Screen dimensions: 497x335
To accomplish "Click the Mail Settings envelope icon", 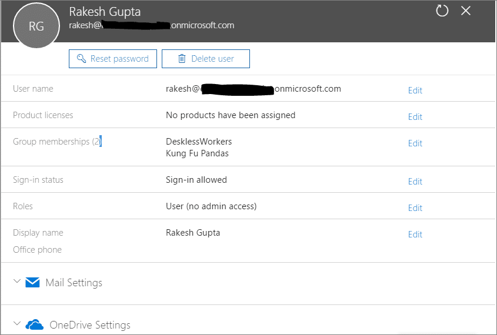I will [32, 283].
